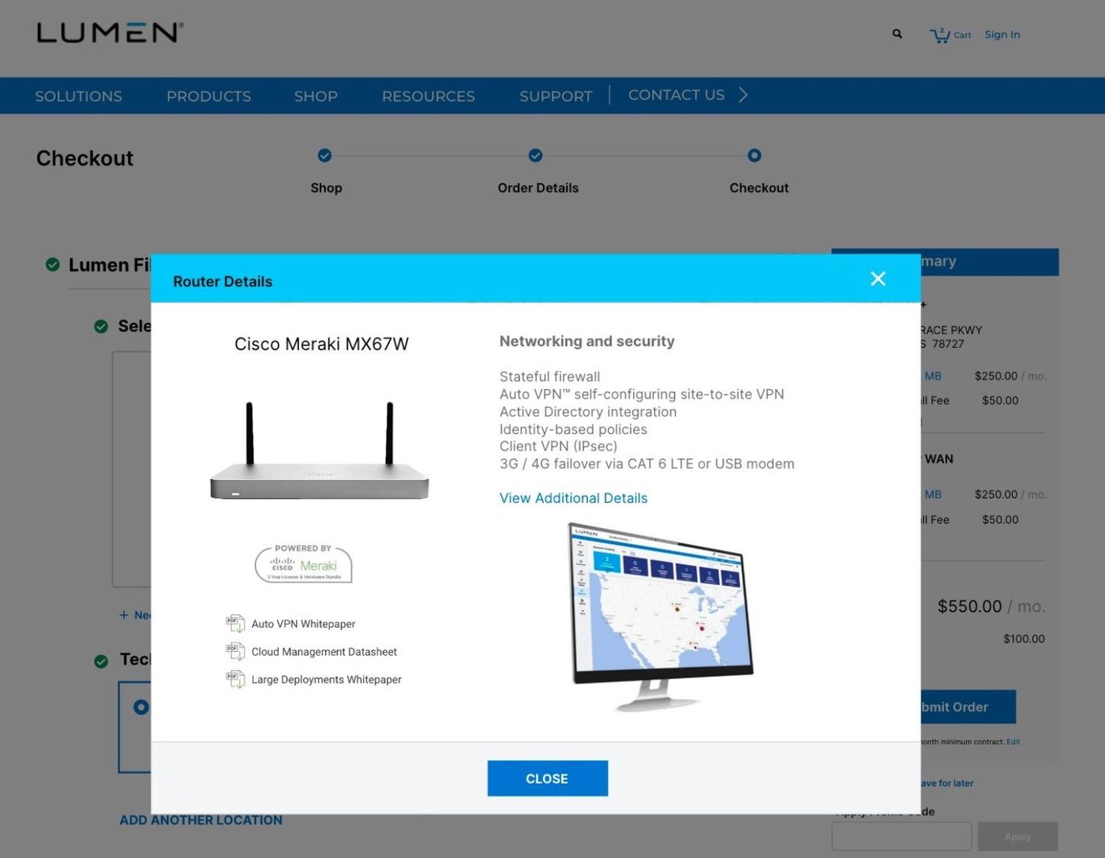Click the Powered by Cisco Meraki badge
This screenshot has width=1105, height=858.
(x=303, y=564)
